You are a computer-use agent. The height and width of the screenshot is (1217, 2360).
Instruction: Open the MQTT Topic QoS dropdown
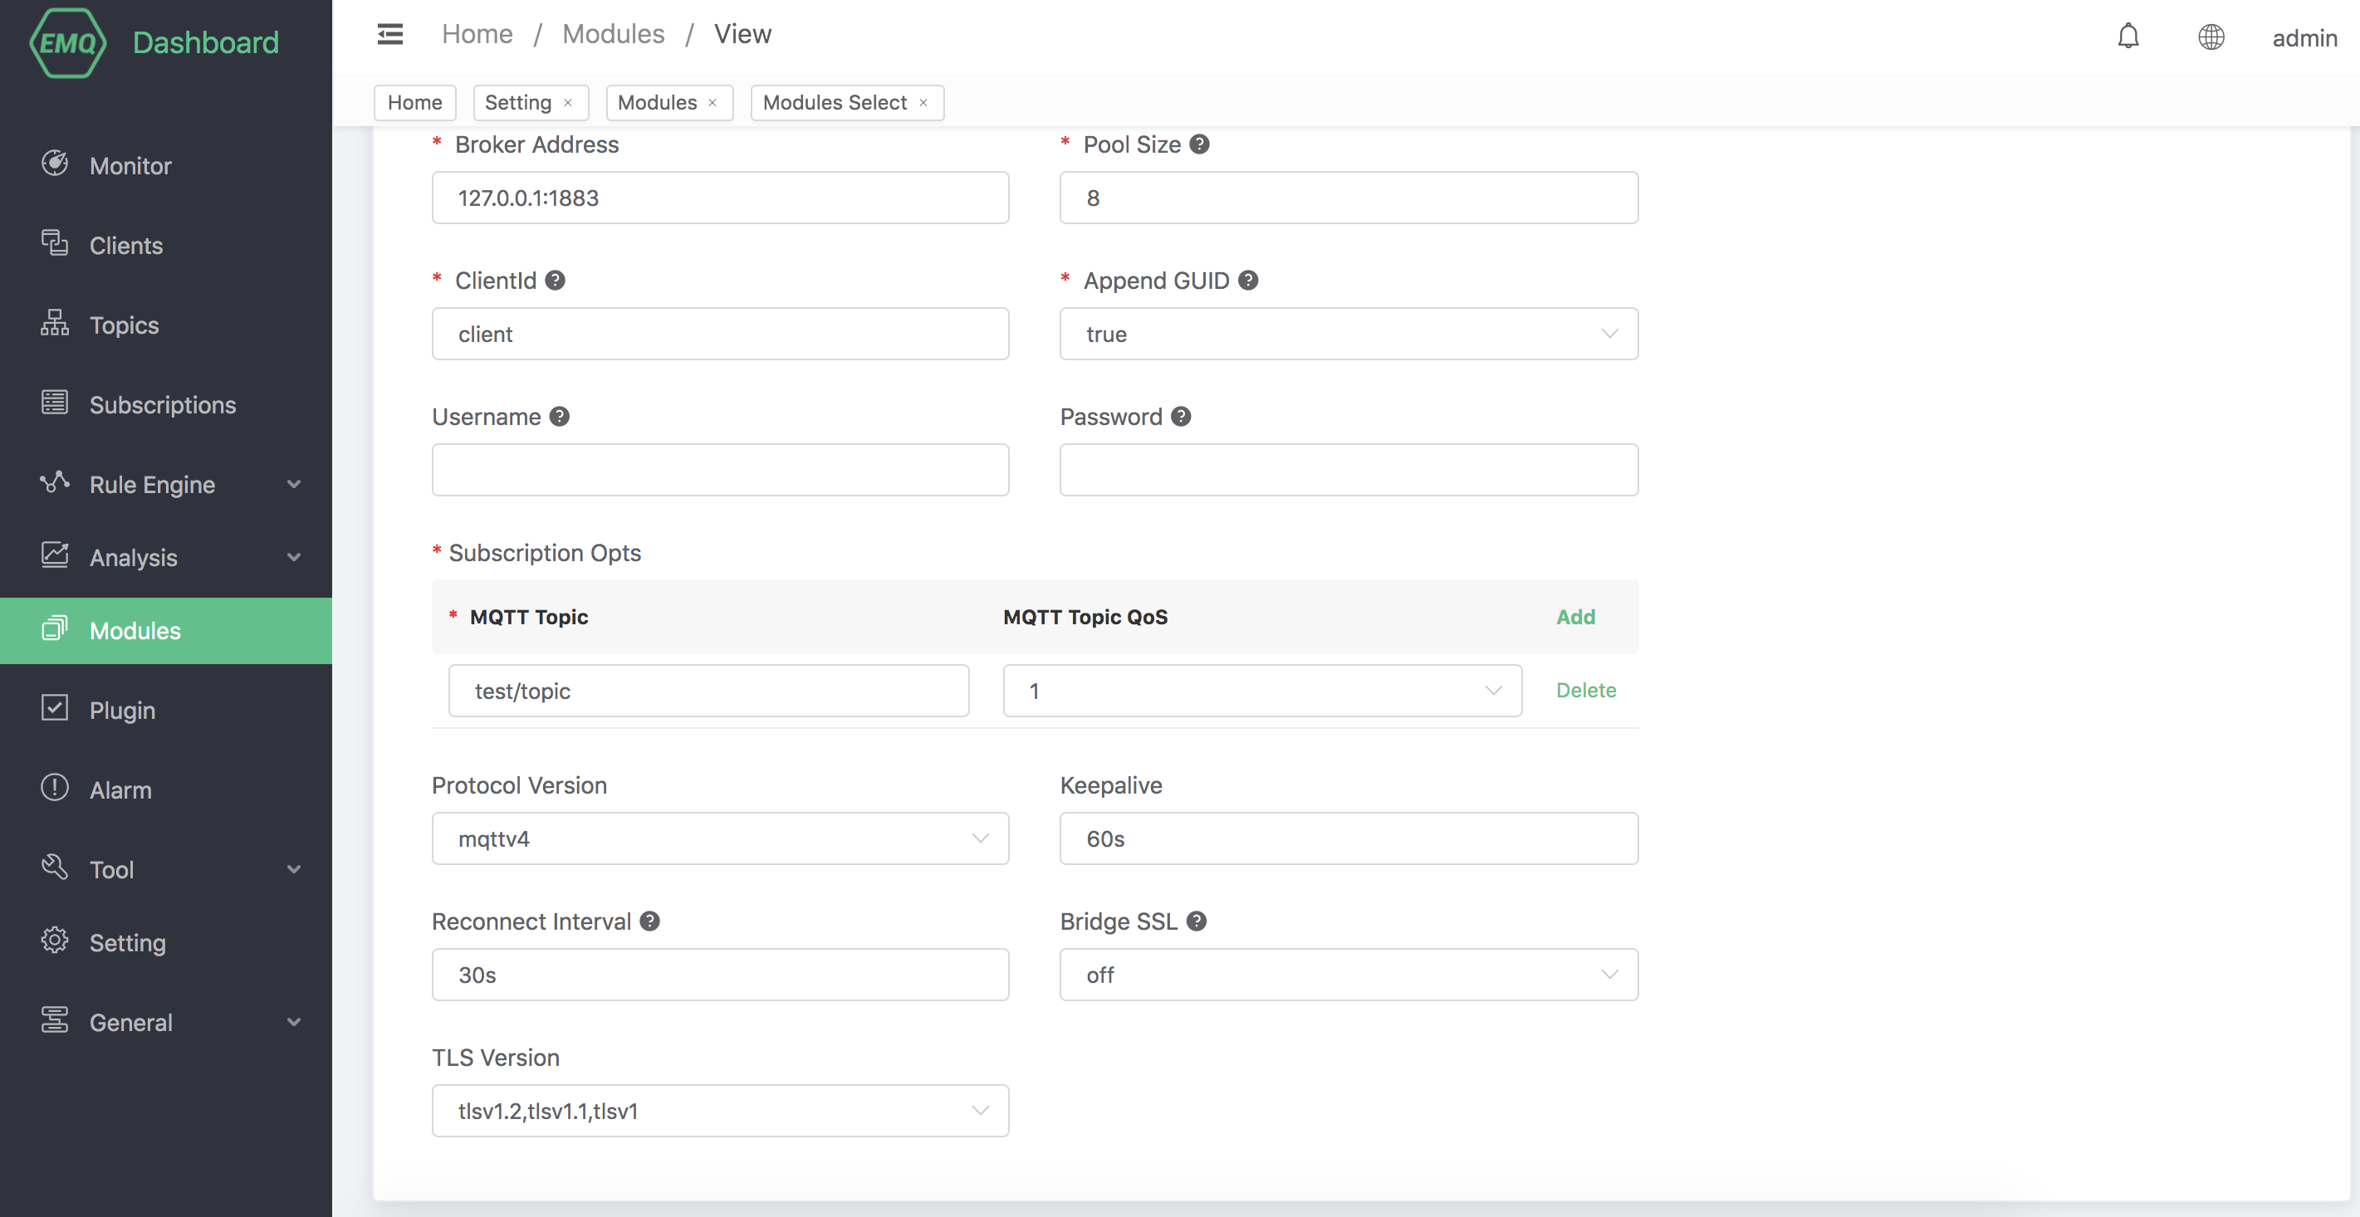(1261, 692)
